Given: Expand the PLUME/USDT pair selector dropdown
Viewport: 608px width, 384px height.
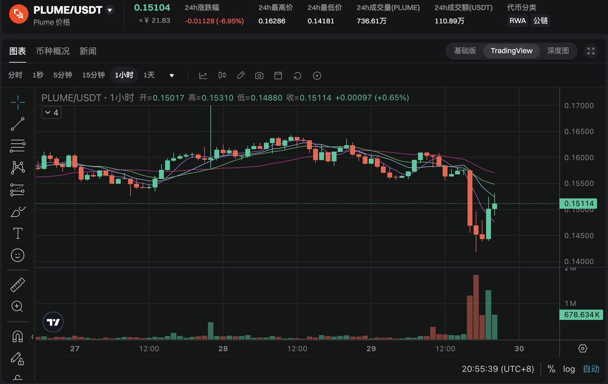Looking at the screenshot, I should (110, 10).
